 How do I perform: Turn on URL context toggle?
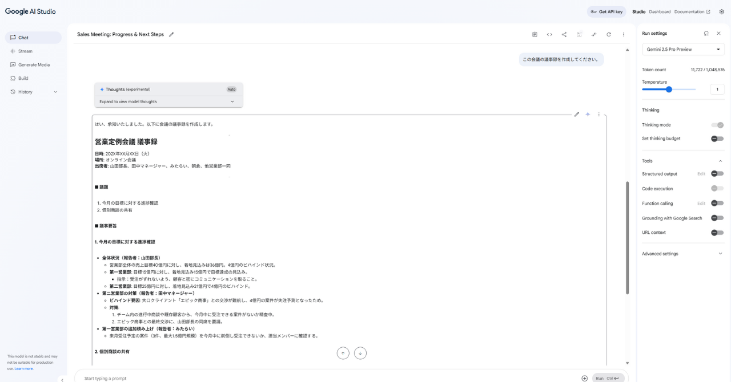coord(717,233)
